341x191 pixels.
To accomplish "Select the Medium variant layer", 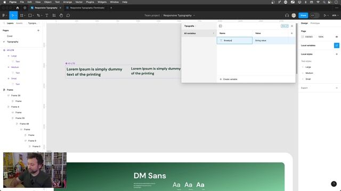I will [x=15, y=67].
